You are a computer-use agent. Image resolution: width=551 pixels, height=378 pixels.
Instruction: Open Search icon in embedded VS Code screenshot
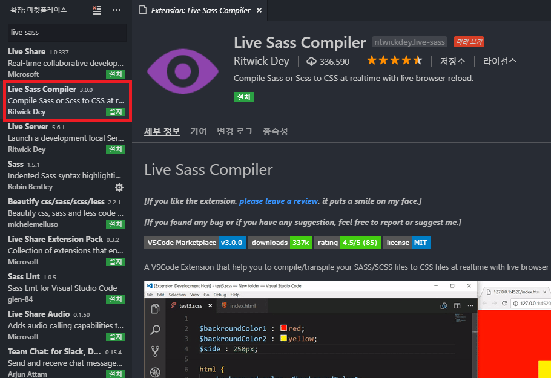tap(155, 330)
